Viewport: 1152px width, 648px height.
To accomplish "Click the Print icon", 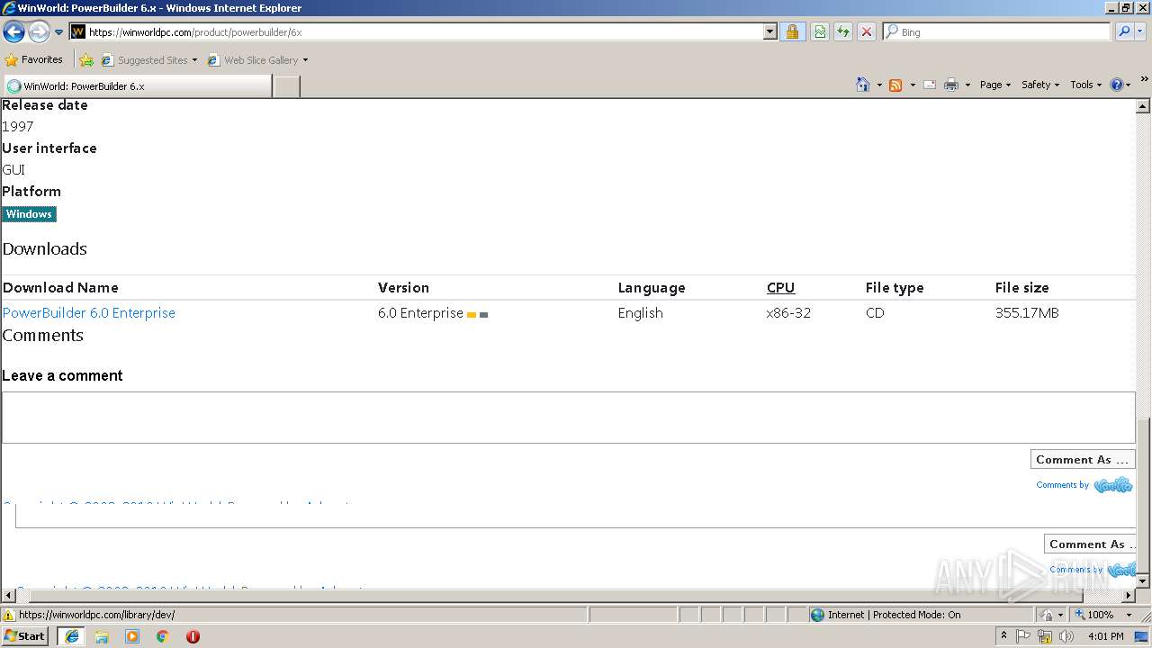I will coord(951,85).
